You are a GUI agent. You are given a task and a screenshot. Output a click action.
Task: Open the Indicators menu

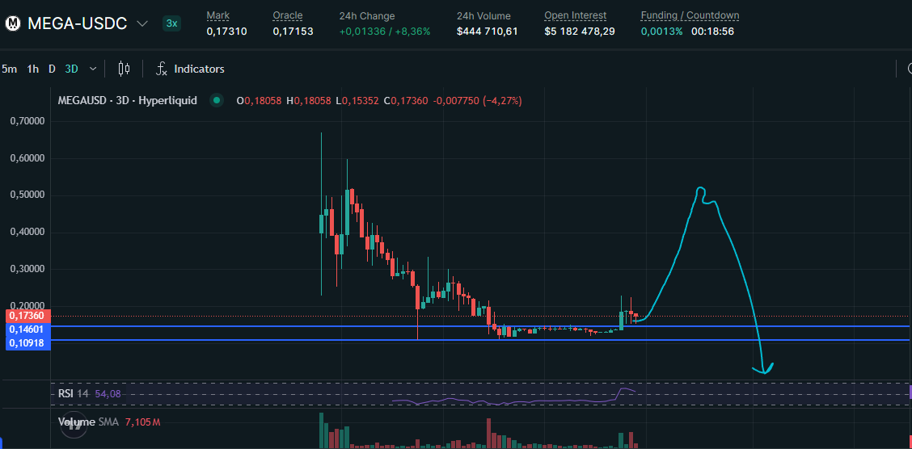click(x=200, y=69)
